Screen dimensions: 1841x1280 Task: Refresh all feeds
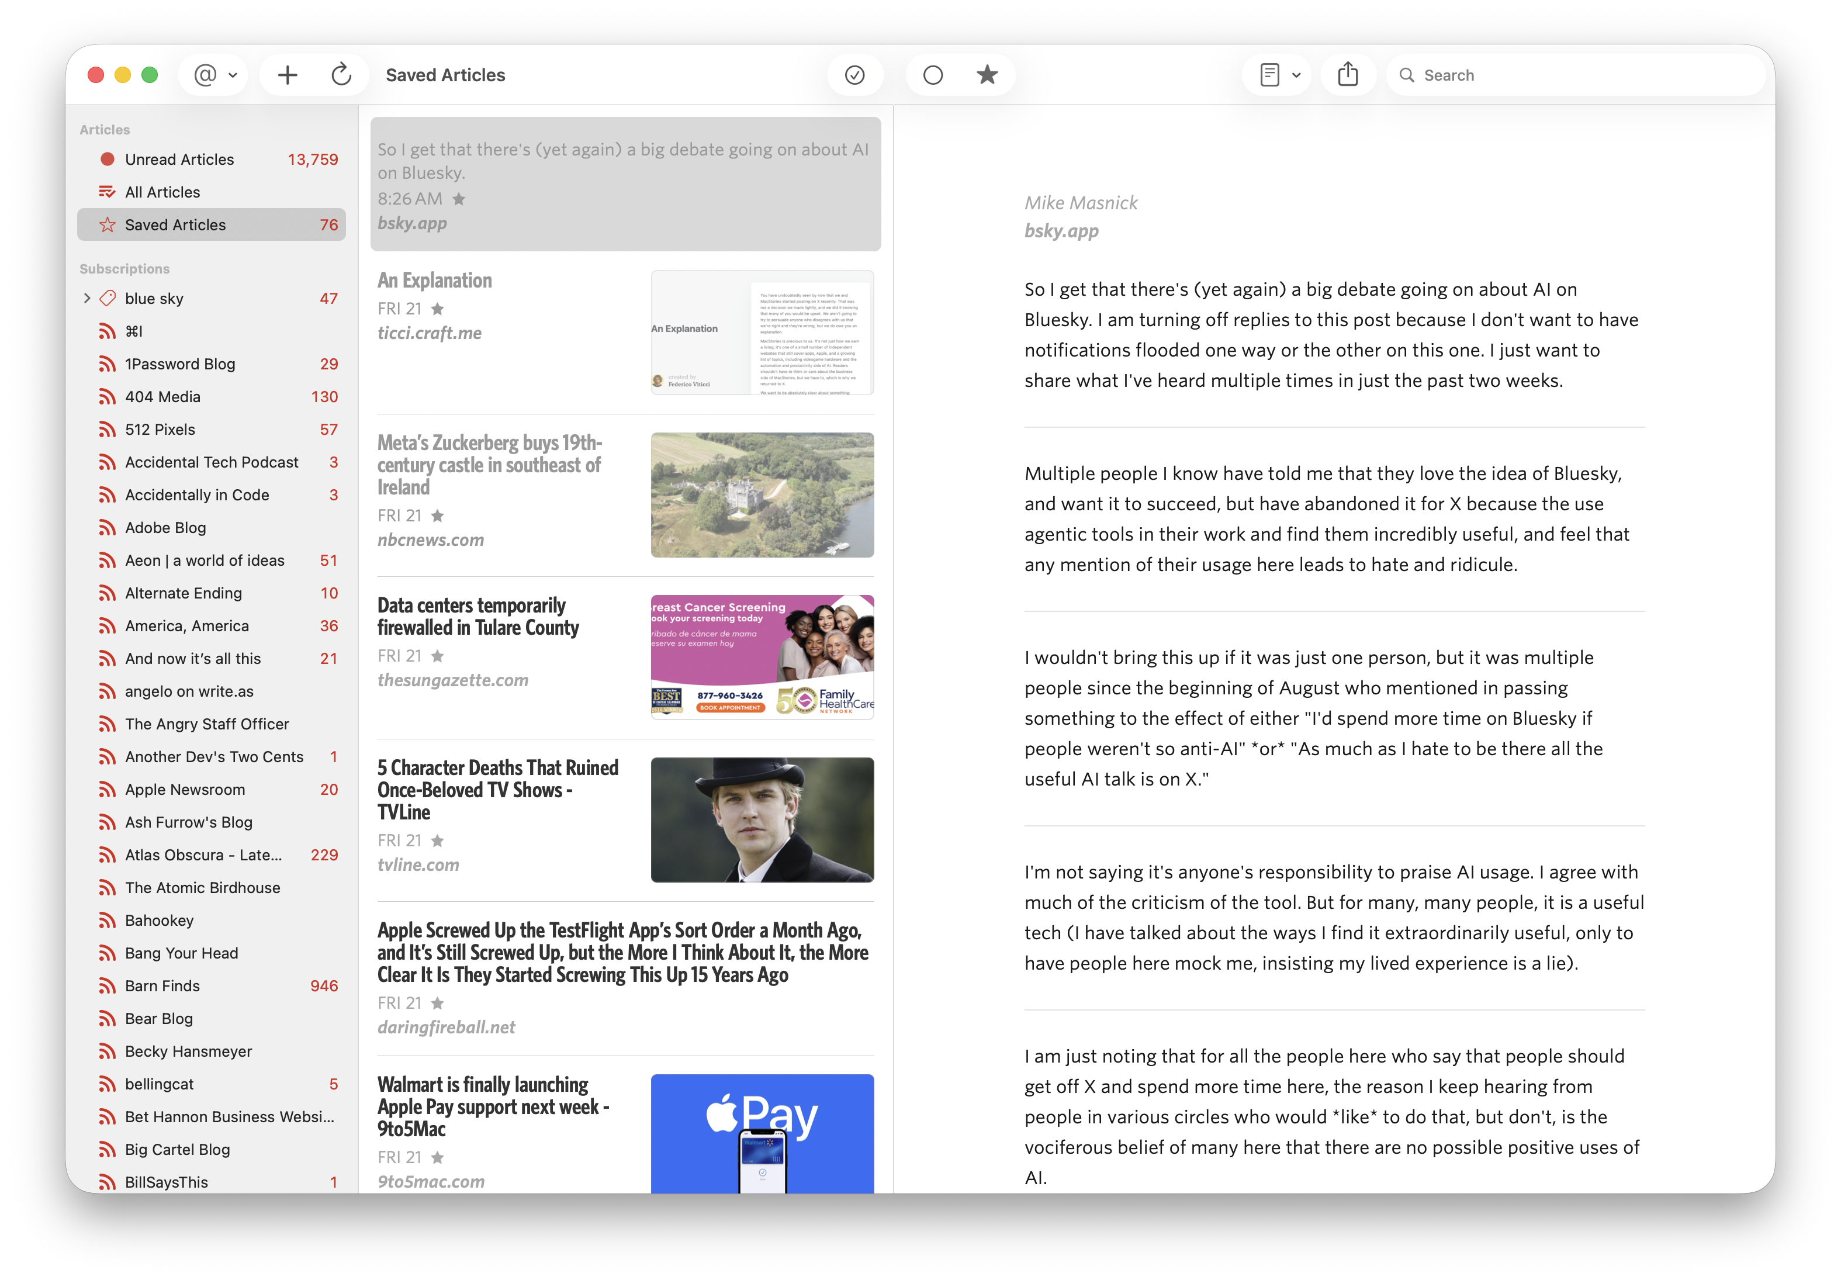(341, 75)
